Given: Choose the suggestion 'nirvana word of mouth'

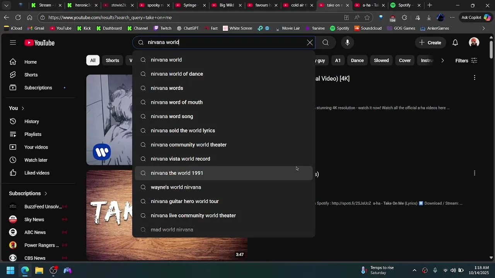Looking at the screenshot, I should click(224, 102).
